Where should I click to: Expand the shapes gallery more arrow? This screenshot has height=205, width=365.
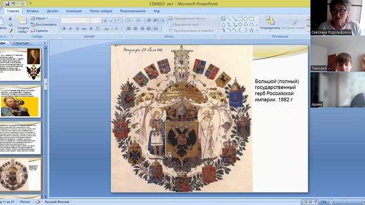click(x=257, y=30)
